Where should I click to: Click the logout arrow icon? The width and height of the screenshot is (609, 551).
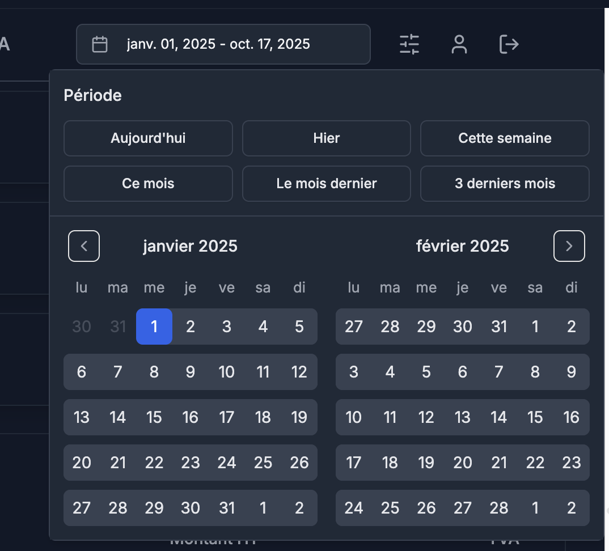point(509,44)
